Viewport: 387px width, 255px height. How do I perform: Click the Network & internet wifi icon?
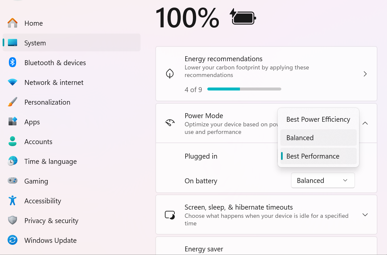click(x=13, y=82)
